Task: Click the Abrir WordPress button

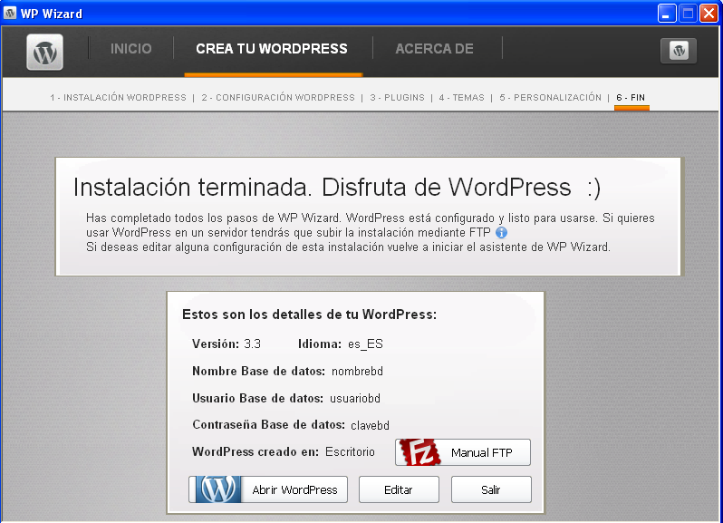Action: tap(268, 489)
